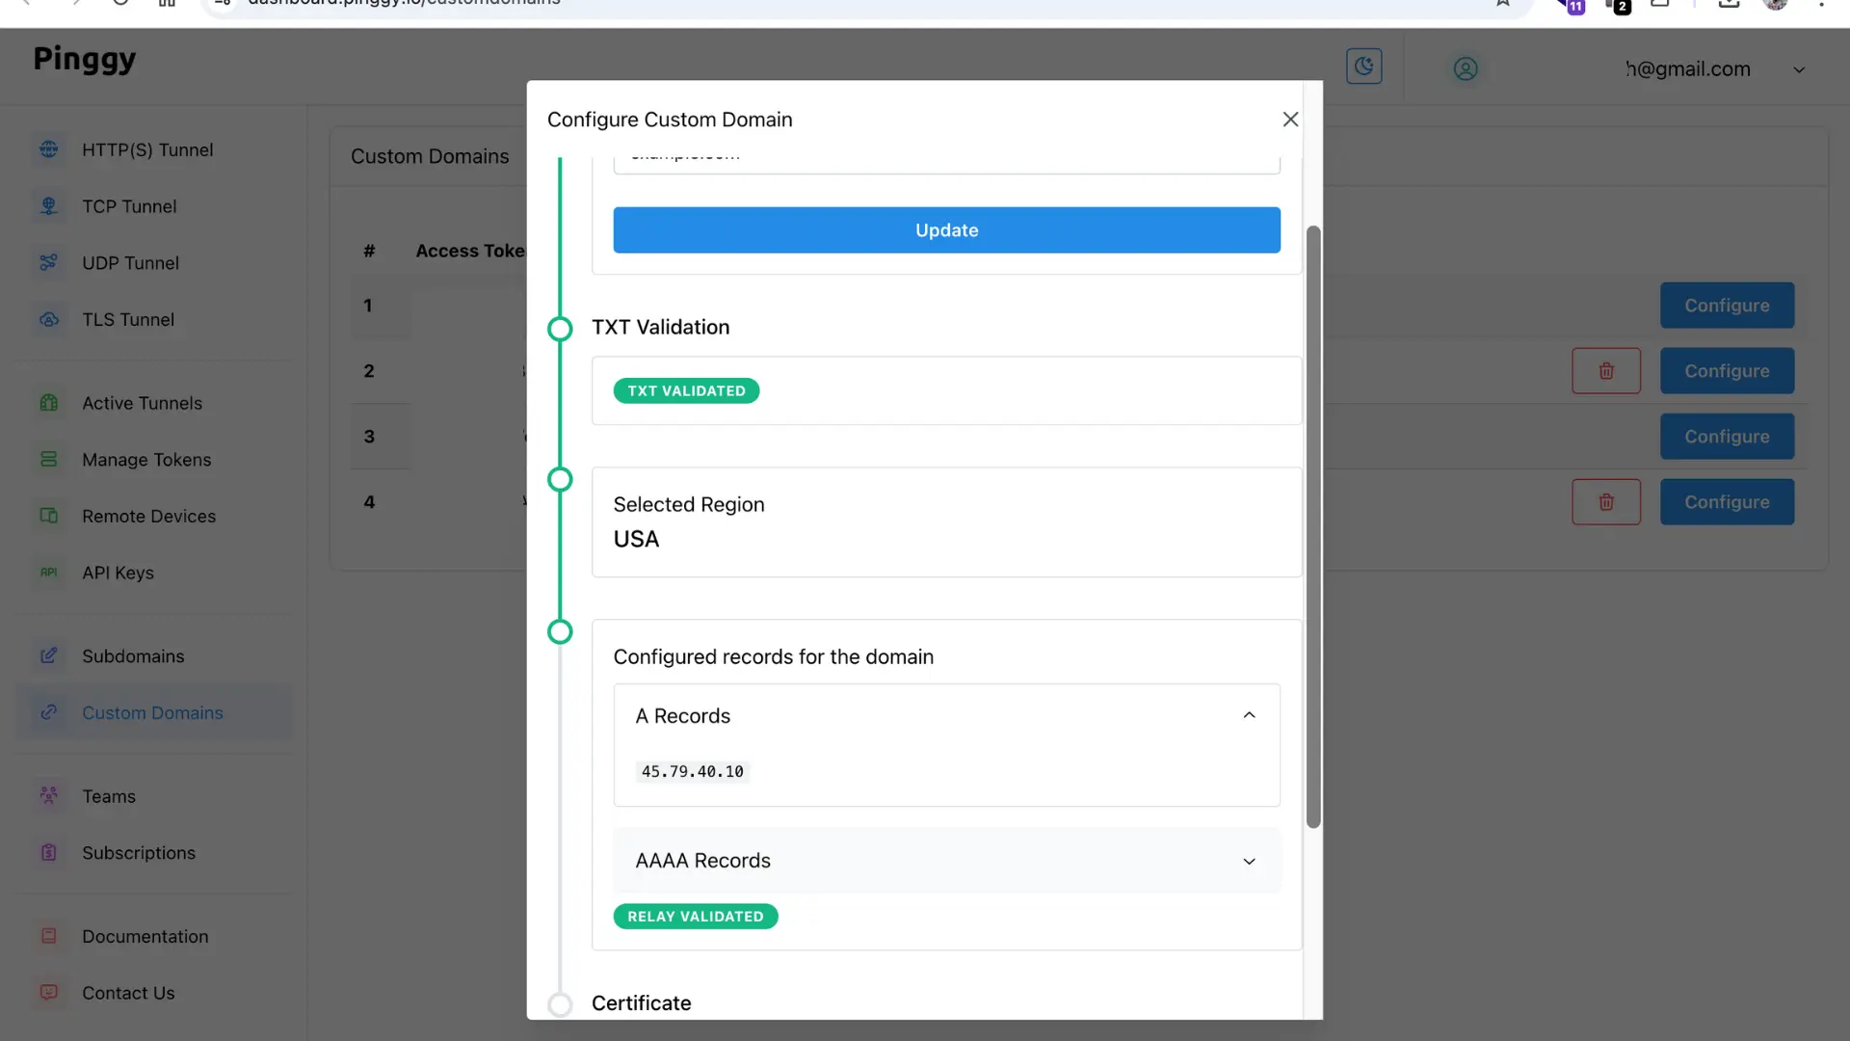
Task: Open Contact Us link in sidebar
Action: 128,993
